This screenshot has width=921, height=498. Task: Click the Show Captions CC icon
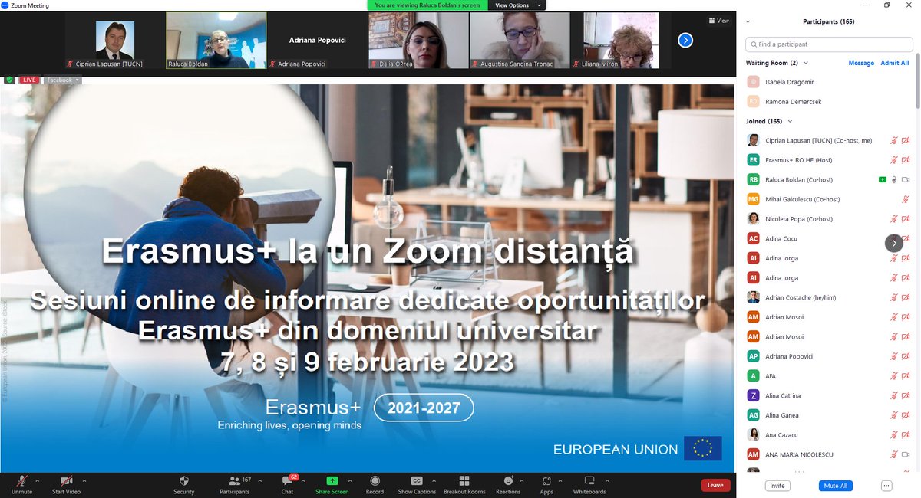coord(417,480)
